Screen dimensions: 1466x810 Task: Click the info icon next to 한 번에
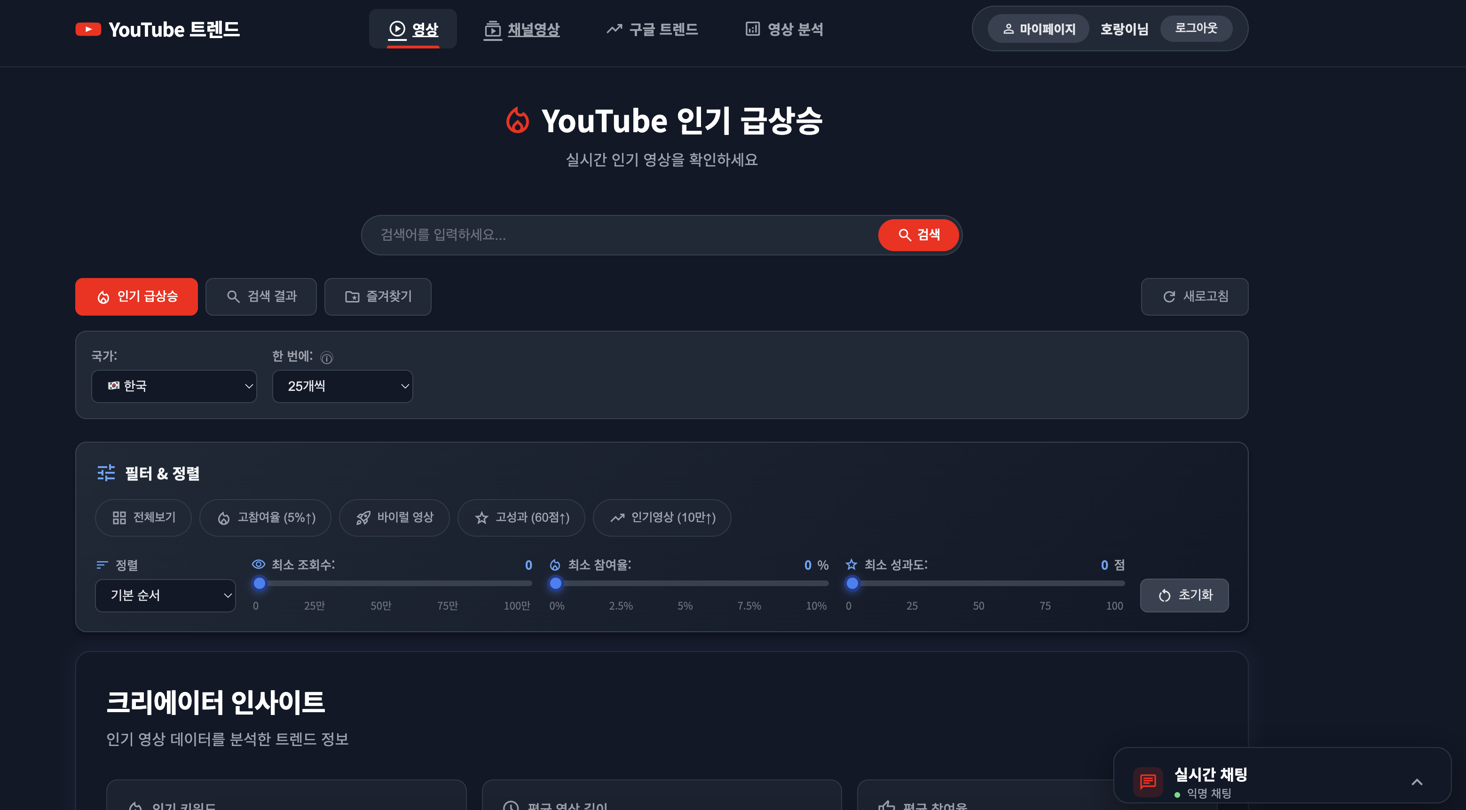327,357
